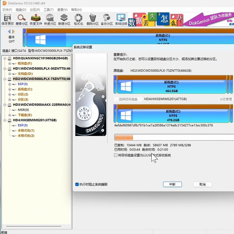Open the 工具(T) menu
This screenshot has height=234, width=234.
49,10
